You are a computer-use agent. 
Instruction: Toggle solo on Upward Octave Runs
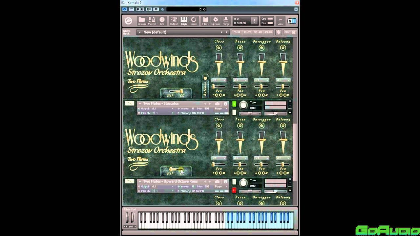234,182
